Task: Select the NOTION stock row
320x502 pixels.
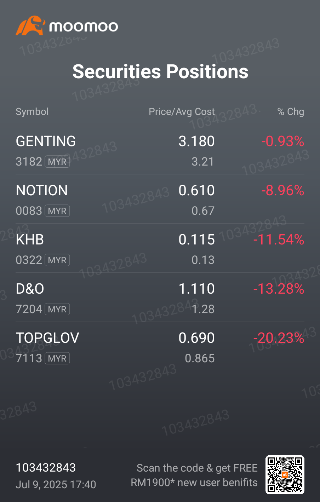Action: [x=160, y=199]
